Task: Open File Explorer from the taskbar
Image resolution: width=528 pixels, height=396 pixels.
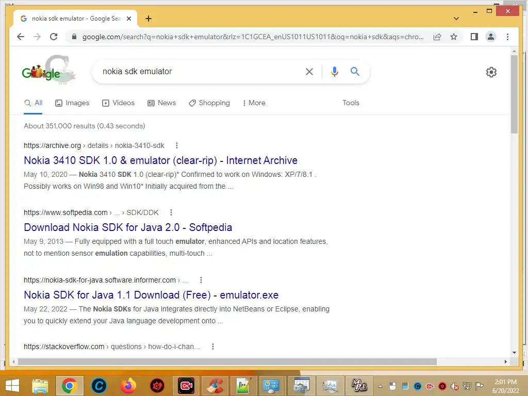Action: 40,386
